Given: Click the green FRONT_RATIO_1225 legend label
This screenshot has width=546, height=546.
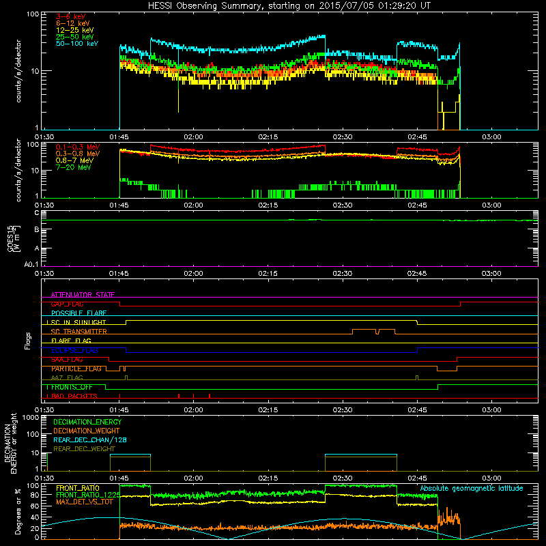Looking at the screenshot, I should click(88, 495).
